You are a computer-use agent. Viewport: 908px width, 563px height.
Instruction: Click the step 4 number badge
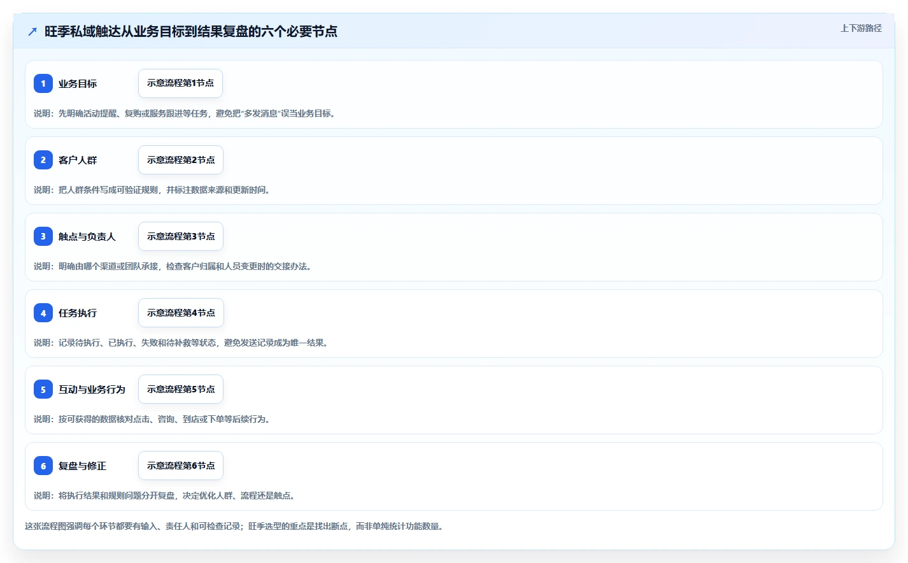tap(43, 313)
